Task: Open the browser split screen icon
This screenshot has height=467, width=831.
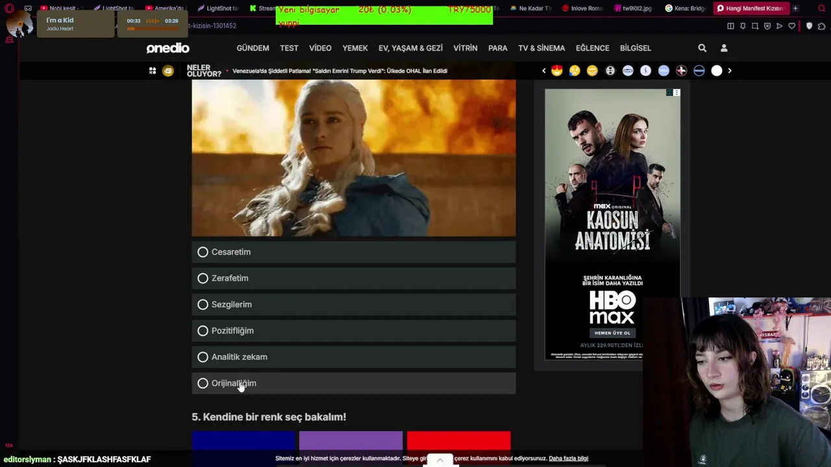Action: [x=730, y=26]
